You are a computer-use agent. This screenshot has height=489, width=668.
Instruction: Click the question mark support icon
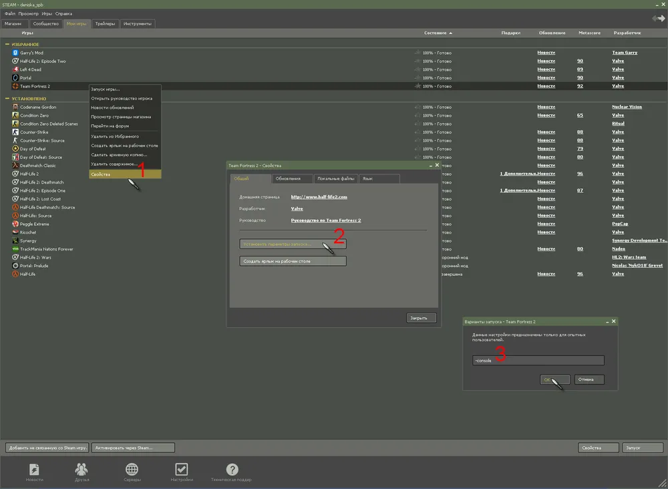(x=232, y=470)
